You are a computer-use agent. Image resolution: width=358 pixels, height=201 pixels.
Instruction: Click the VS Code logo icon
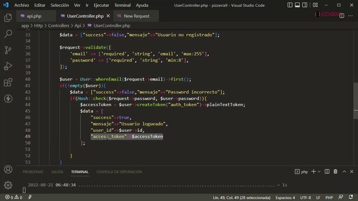coord(6,5)
